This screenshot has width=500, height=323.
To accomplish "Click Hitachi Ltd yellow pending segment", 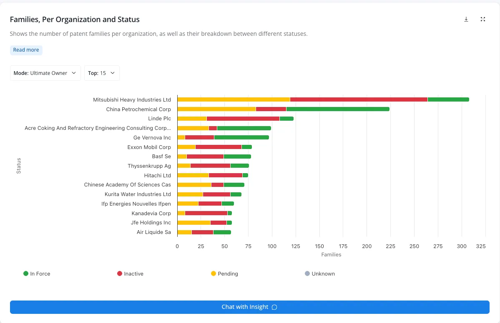I will point(193,175).
